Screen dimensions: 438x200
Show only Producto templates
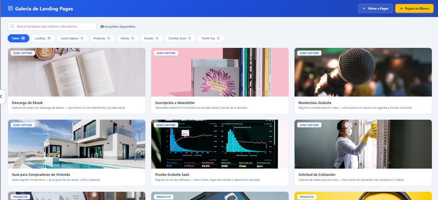102,38
